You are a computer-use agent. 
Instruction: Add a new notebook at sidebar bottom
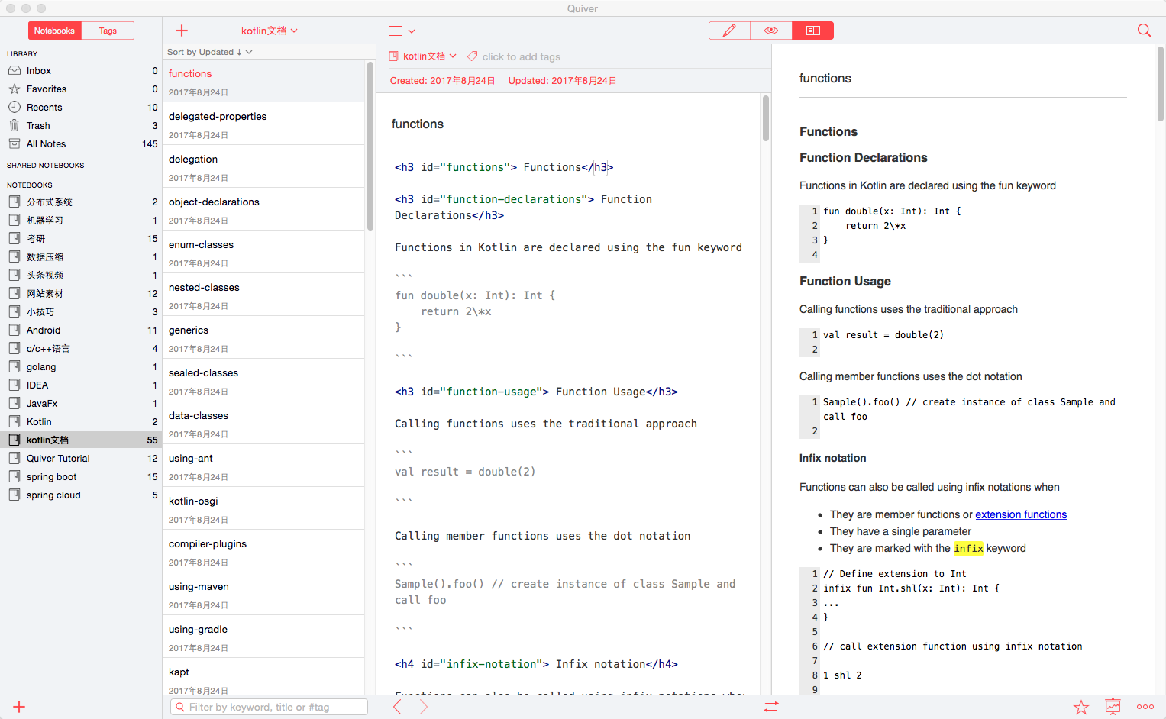tap(19, 707)
